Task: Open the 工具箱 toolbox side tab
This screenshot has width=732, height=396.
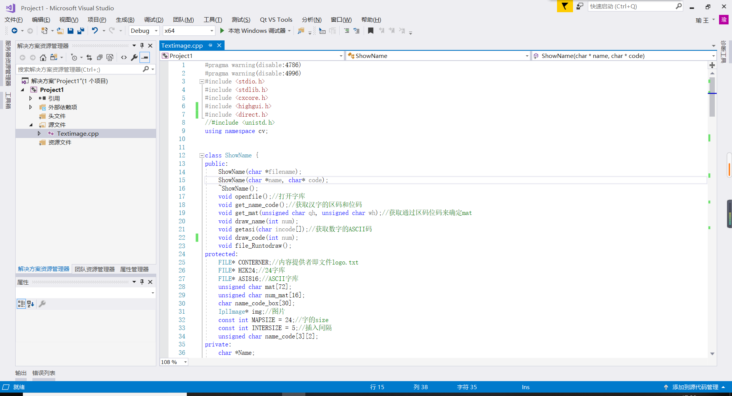Action: (x=8, y=101)
